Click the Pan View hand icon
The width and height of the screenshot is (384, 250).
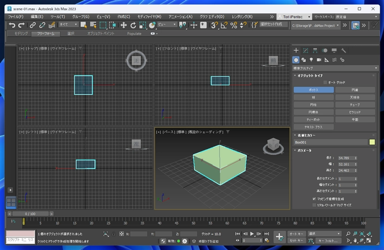[355, 240]
